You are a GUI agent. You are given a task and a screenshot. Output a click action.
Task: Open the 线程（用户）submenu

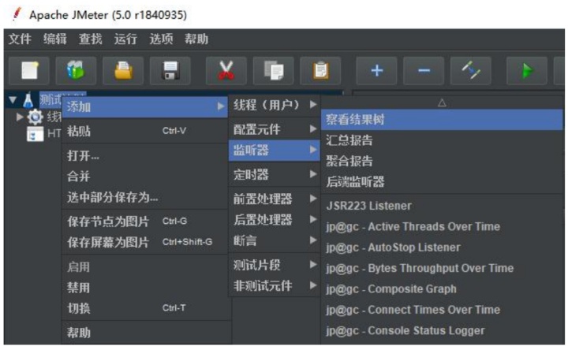point(275,105)
